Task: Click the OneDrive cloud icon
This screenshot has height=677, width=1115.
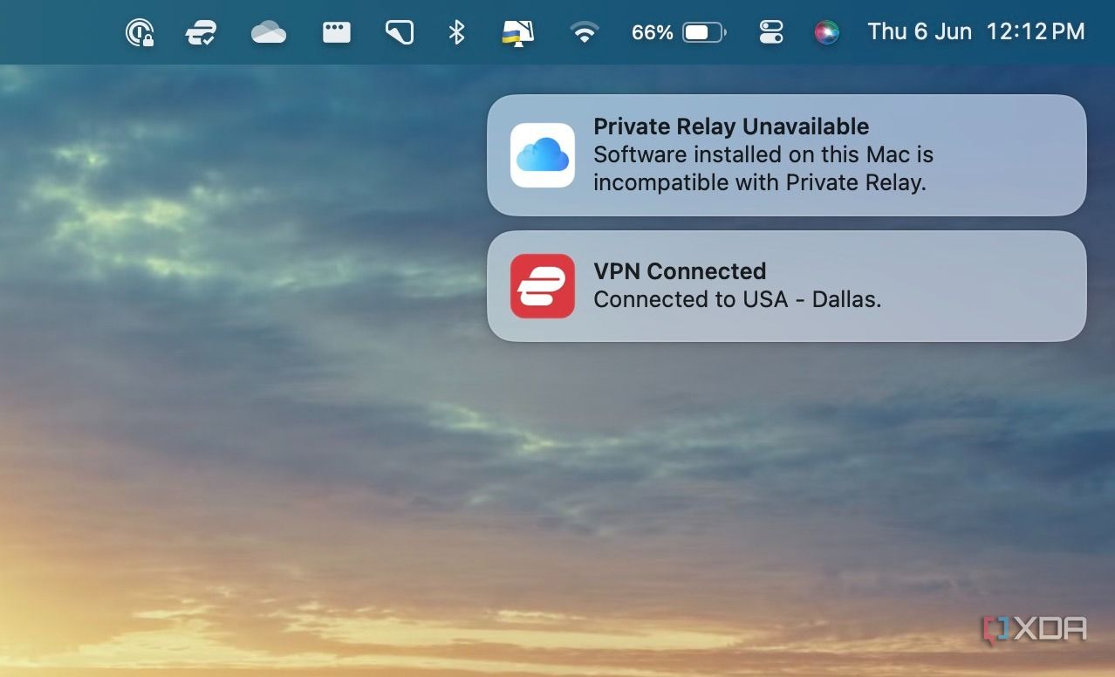Action: 268,32
